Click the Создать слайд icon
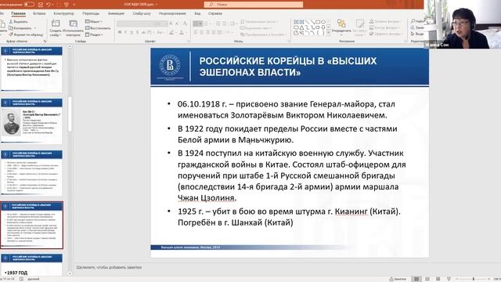501x282 pixels. click(x=56, y=23)
